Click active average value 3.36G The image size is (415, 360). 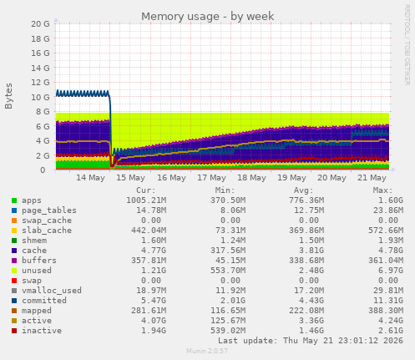point(311,321)
